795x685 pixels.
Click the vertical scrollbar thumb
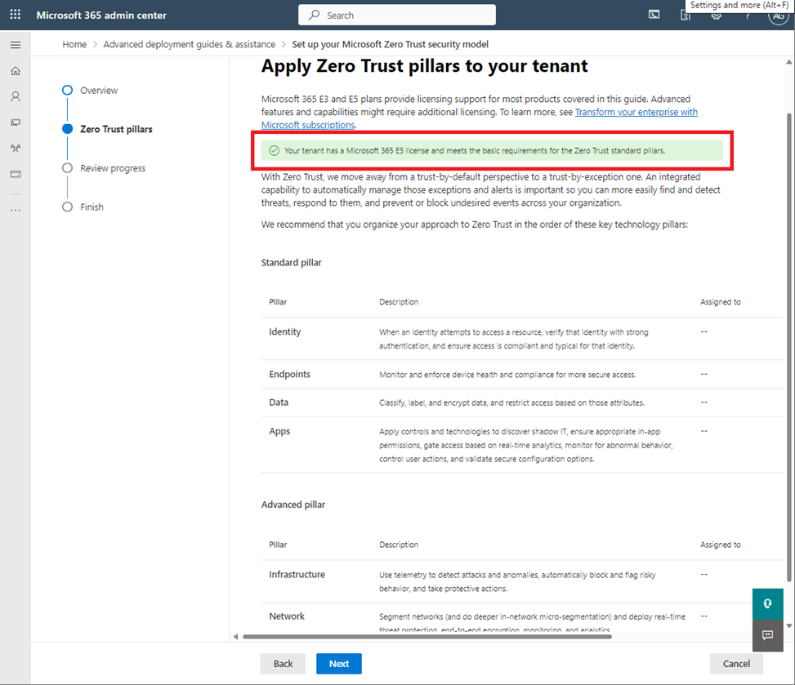(x=789, y=348)
